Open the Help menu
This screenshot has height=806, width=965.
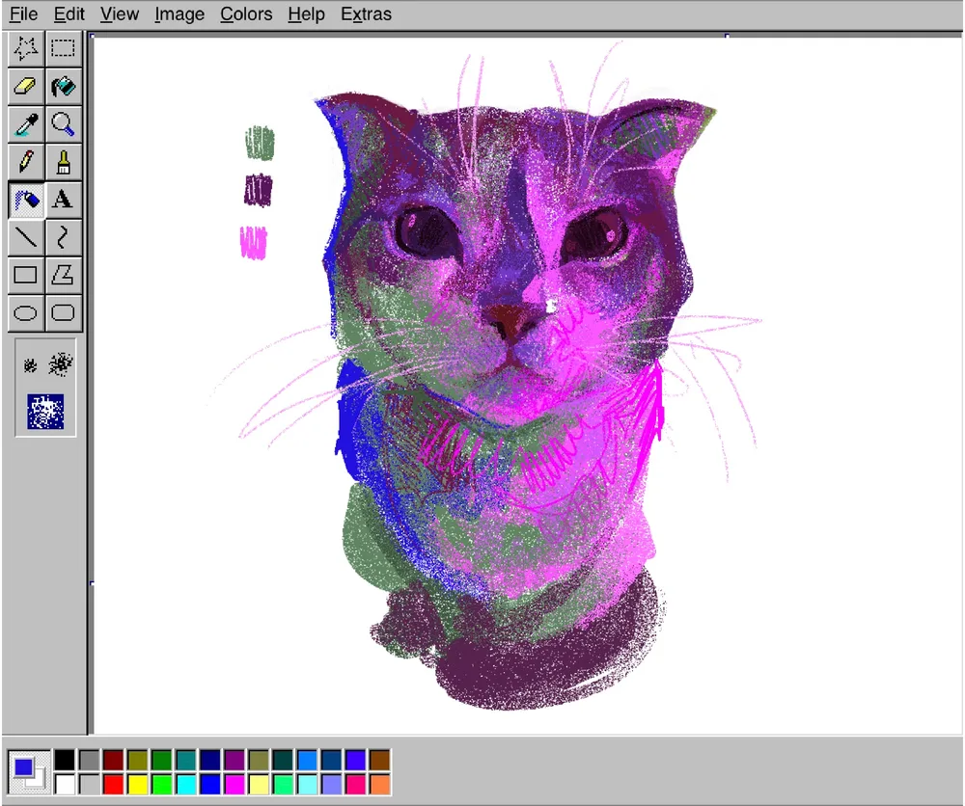(306, 14)
